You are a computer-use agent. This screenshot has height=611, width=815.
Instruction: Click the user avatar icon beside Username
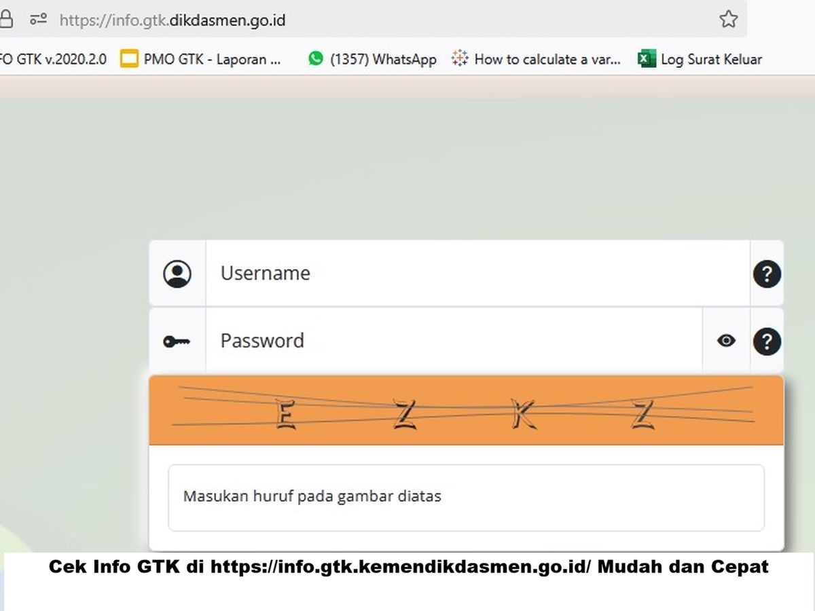[177, 274]
